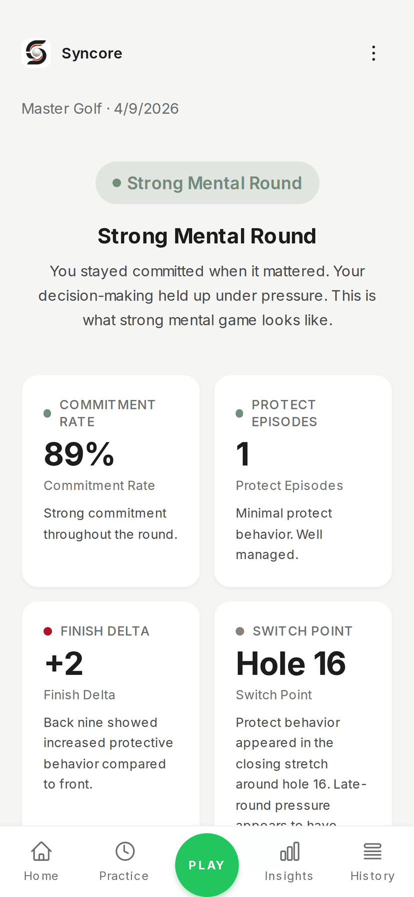This screenshot has height=897, width=414.
Task: Tap the red Finish Delta indicator dot
Action: 47,631
